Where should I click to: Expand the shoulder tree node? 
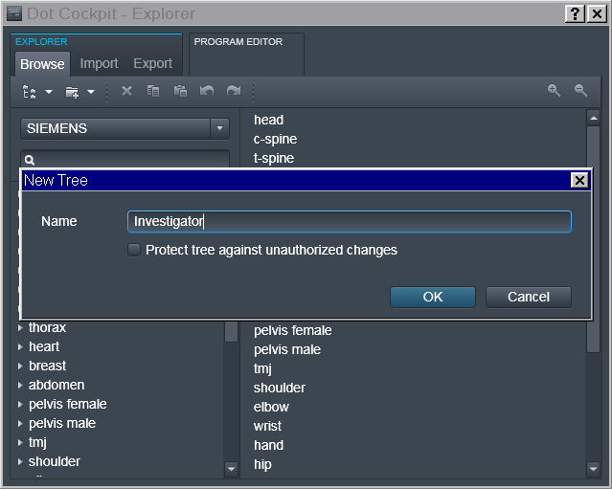click(x=20, y=461)
